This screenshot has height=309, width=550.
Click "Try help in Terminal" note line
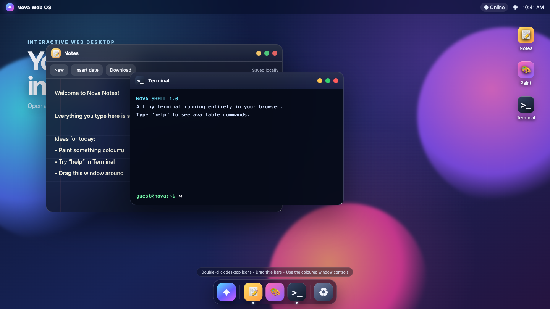click(85, 162)
